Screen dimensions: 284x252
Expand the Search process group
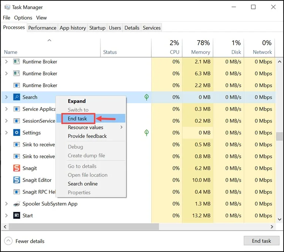pyautogui.click(x=6, y=97)
